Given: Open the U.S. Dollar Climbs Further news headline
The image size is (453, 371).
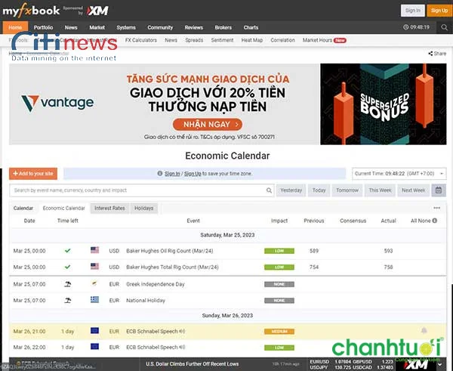Looking at the screenshot, I should pyautogui.click(x=192, y=364).
